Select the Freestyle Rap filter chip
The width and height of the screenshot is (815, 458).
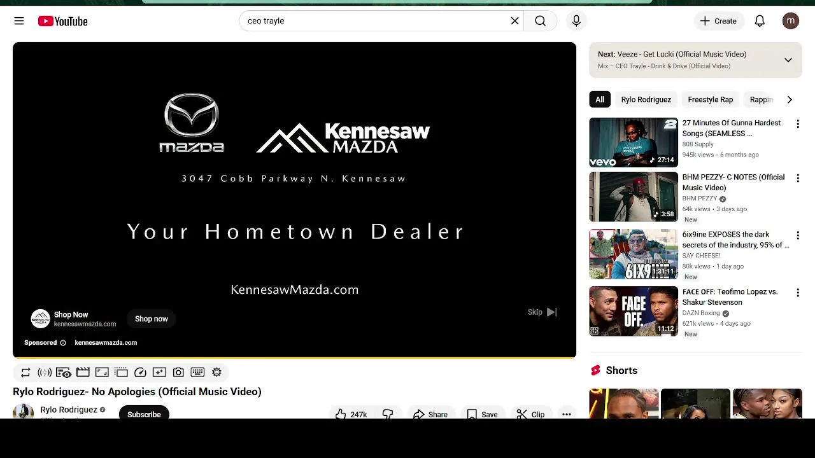pos(710,99)
